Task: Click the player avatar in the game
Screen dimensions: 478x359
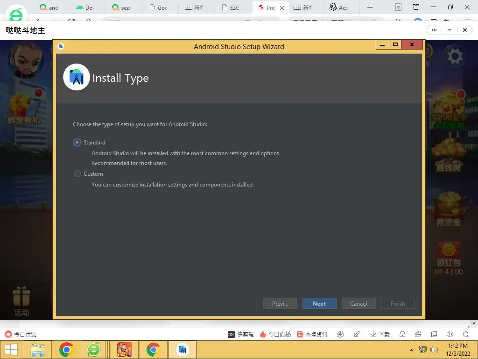Action: pyautogui.click(x=26, y=60)
